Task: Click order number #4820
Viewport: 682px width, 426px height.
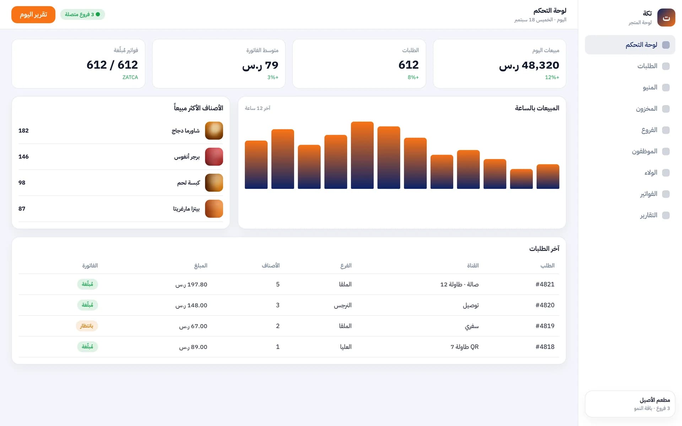Action: pos(545,305)
